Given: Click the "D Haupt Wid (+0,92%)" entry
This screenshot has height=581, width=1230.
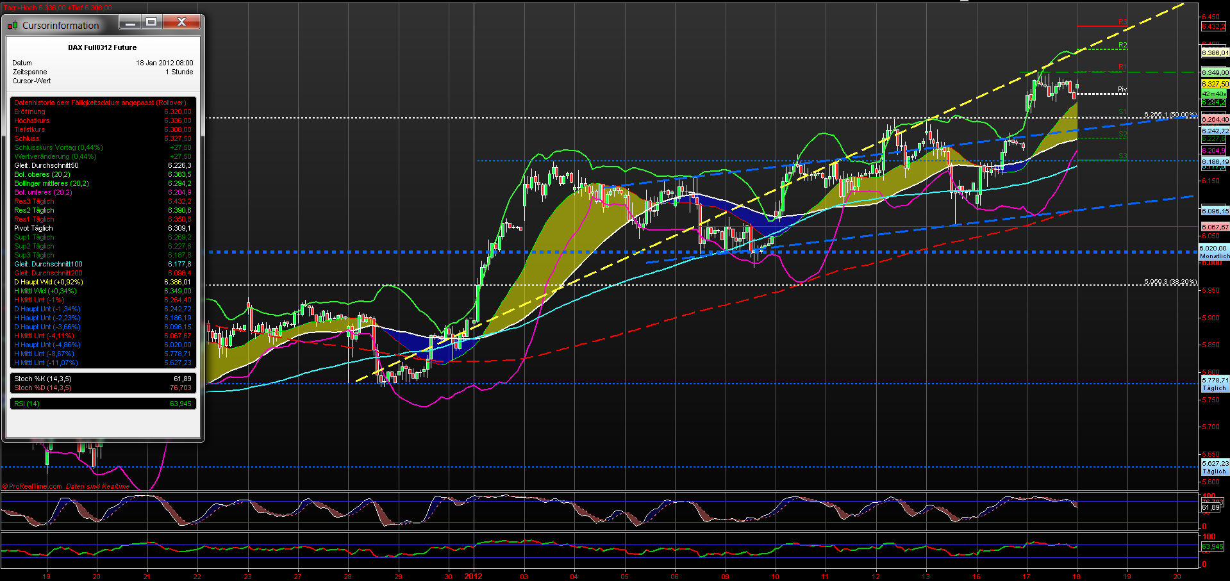Looking at the screenshot, I should click(x=103, y=282).
